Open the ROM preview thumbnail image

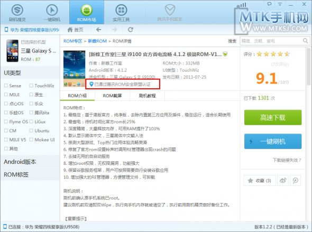(x=74, y=69)
